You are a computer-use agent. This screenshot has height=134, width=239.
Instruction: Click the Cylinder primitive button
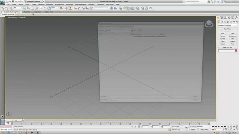(223, 39)
